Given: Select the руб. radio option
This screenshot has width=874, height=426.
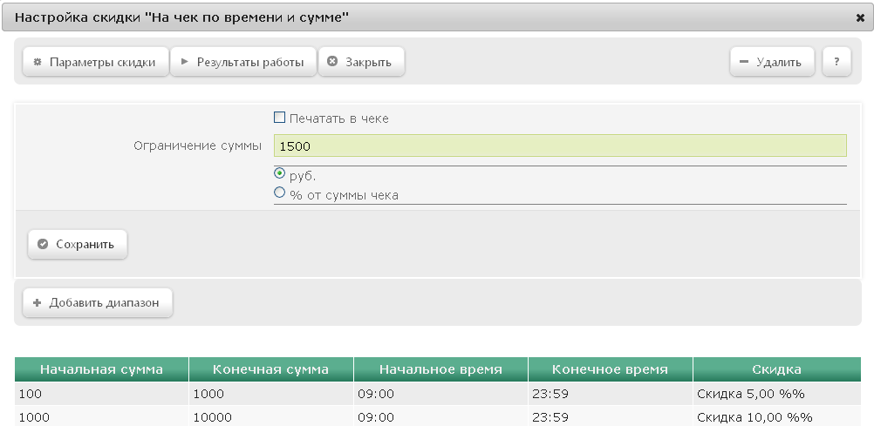Looking at the screenshot, I should click(x=279, y=173).
